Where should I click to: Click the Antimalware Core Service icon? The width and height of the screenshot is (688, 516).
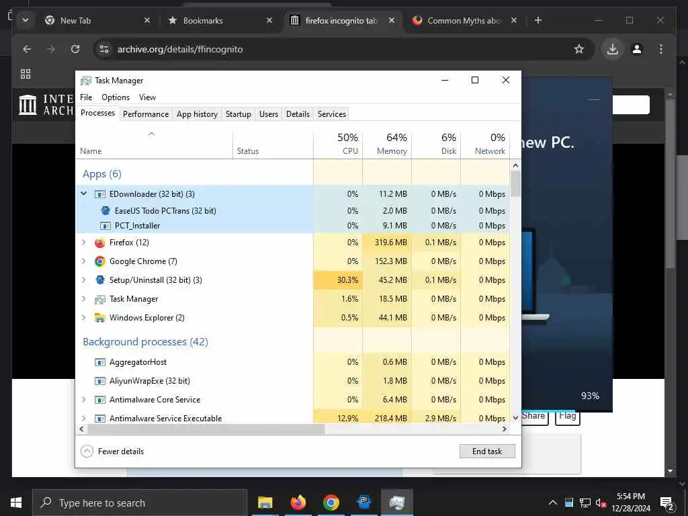coord(100,400)
